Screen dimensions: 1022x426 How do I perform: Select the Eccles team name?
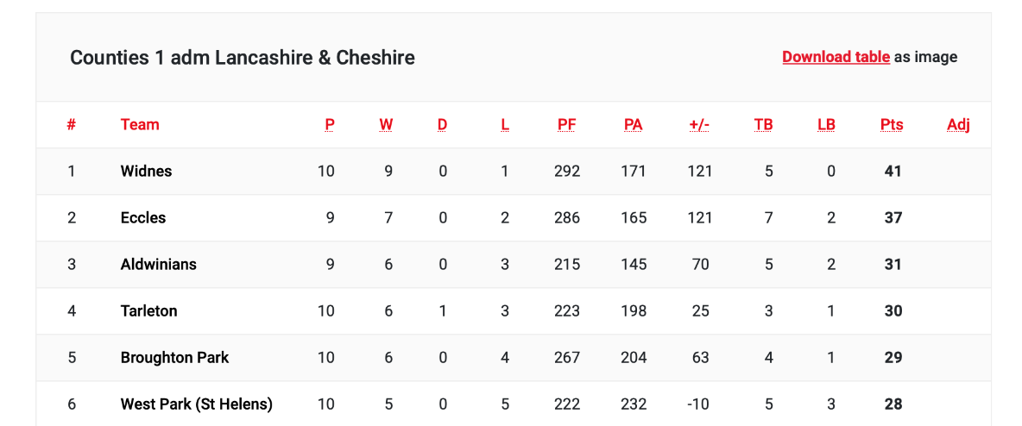pyautogui.click(x=143, y=217)
